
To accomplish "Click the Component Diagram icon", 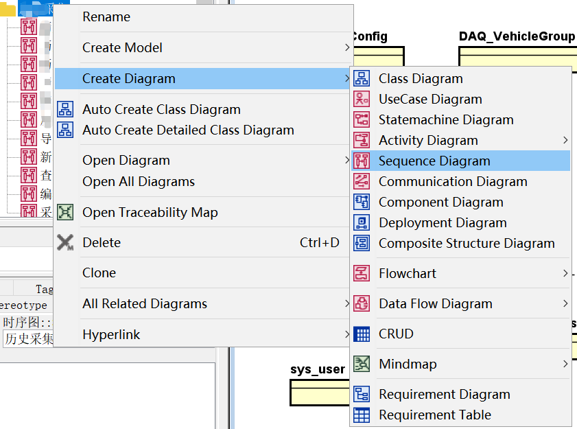I will coord(362,202).
